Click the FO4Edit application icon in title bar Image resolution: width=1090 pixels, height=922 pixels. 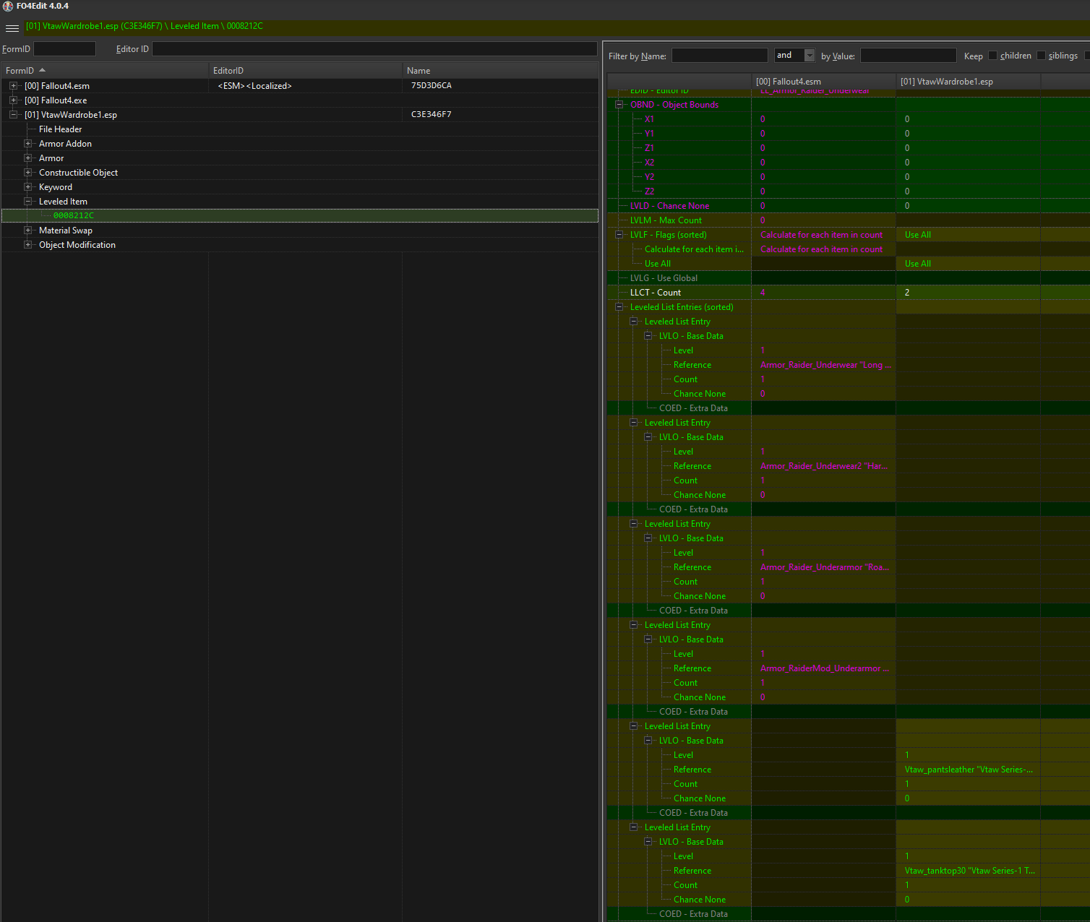[8, 6]
